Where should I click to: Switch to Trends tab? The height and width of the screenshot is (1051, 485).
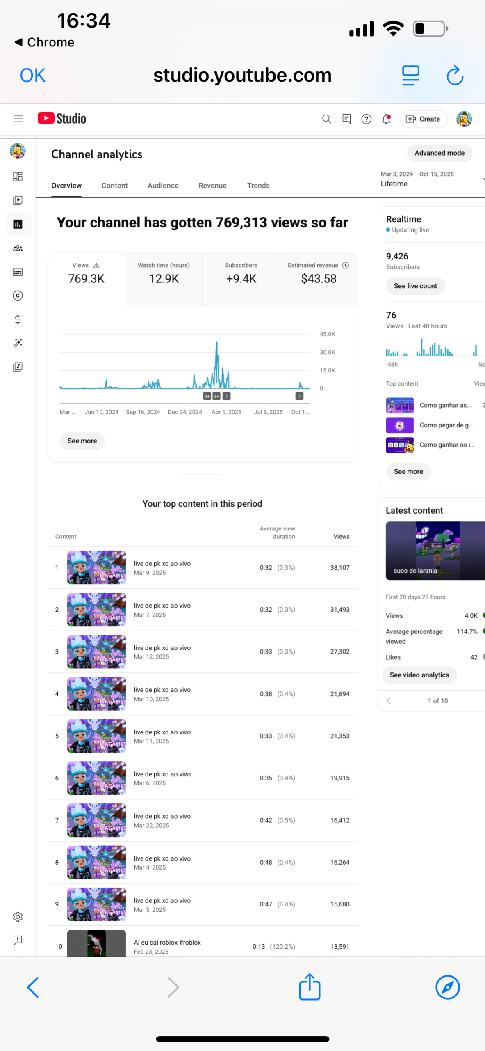(x=258, y=186)
